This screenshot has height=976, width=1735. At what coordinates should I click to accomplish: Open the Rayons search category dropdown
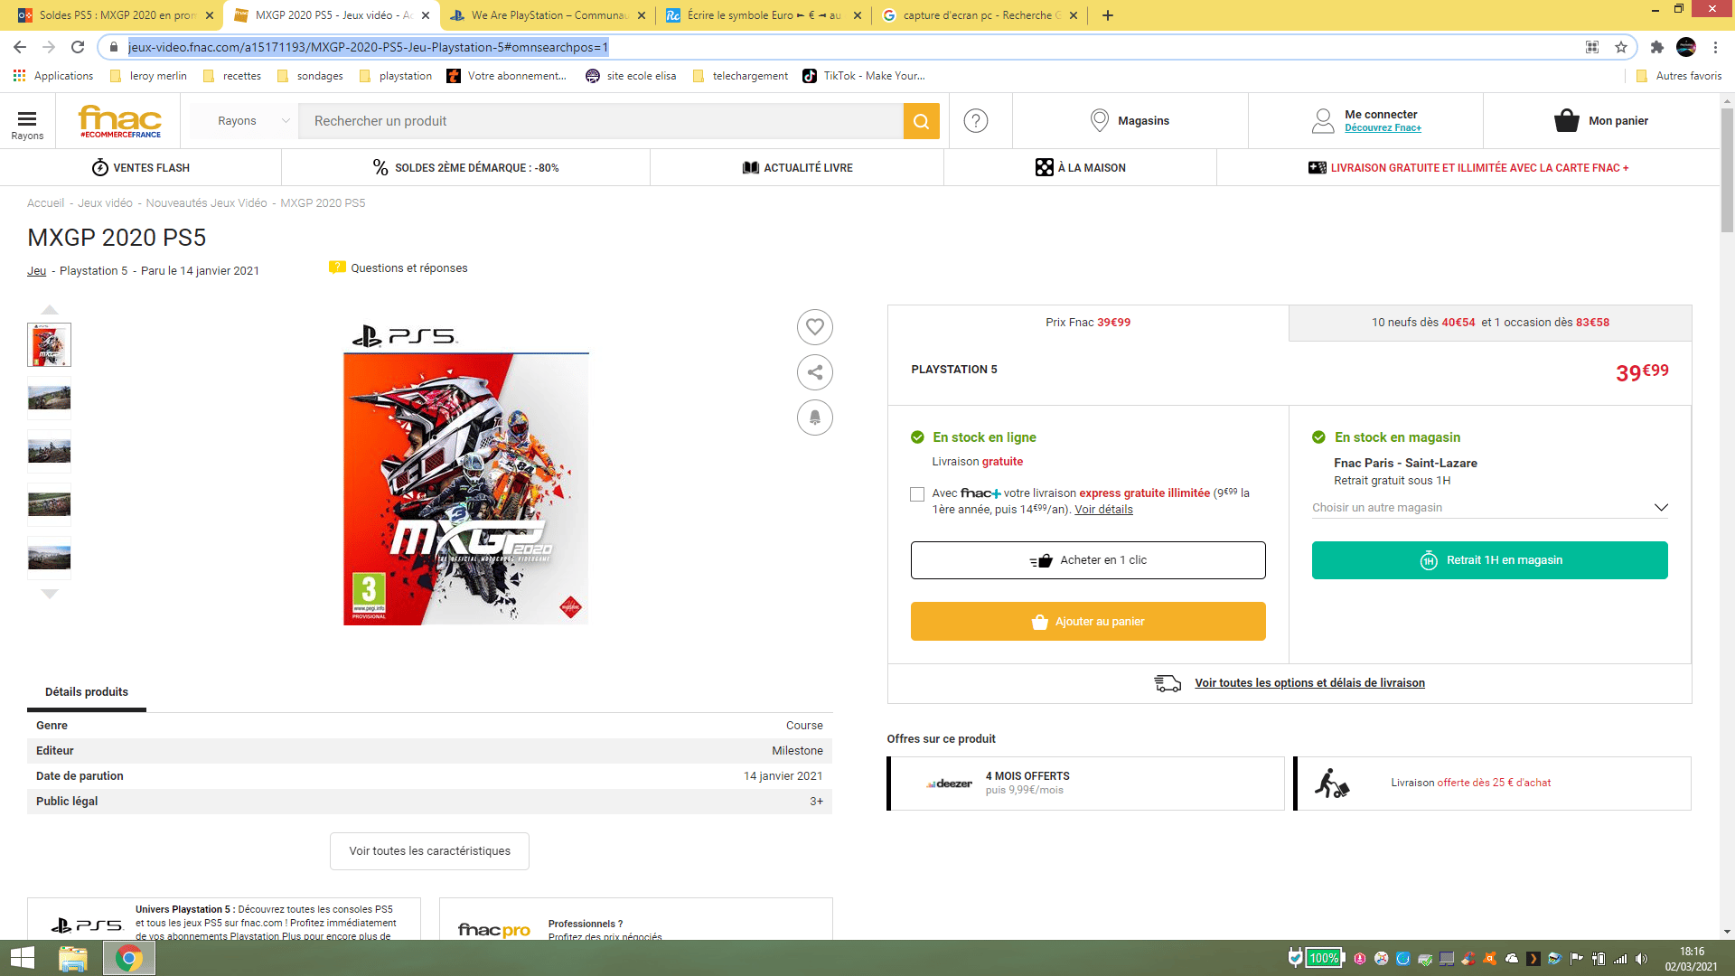click(x=253, y=121)
